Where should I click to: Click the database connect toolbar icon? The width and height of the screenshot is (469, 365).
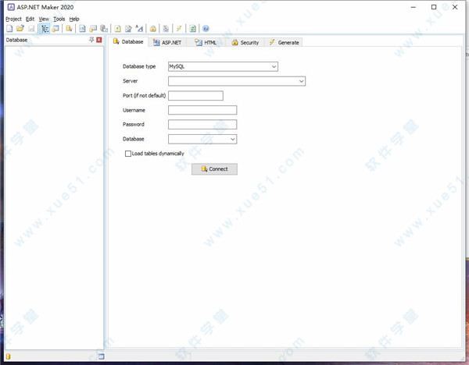(69, 29)
